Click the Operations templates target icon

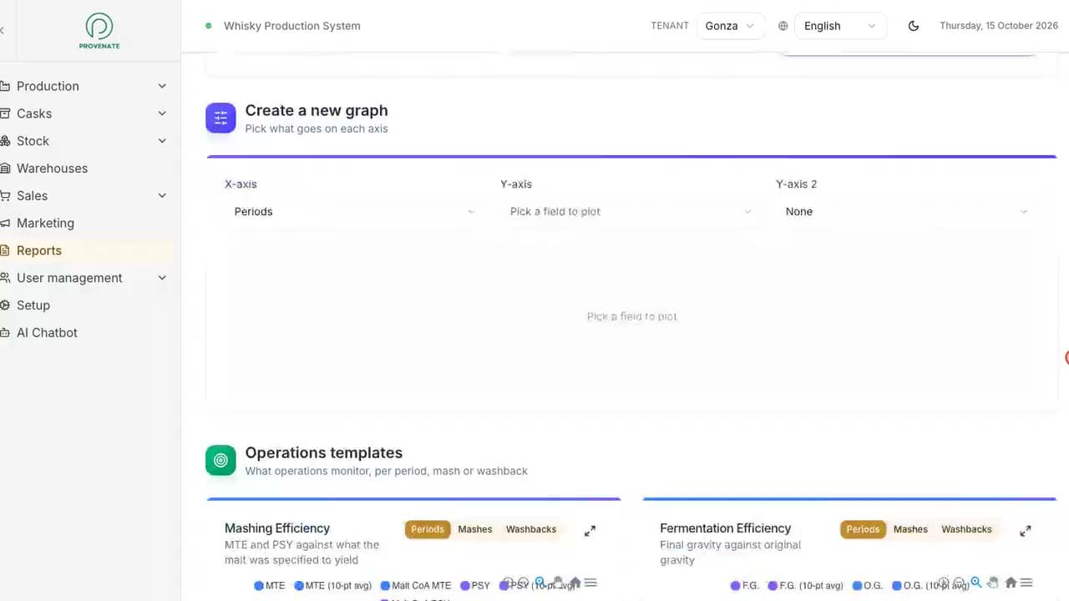[x=220, y=460]
